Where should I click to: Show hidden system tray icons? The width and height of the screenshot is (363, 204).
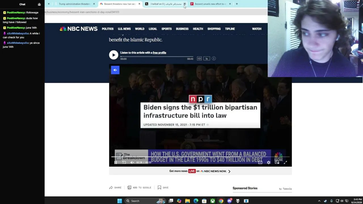point(319,201)
